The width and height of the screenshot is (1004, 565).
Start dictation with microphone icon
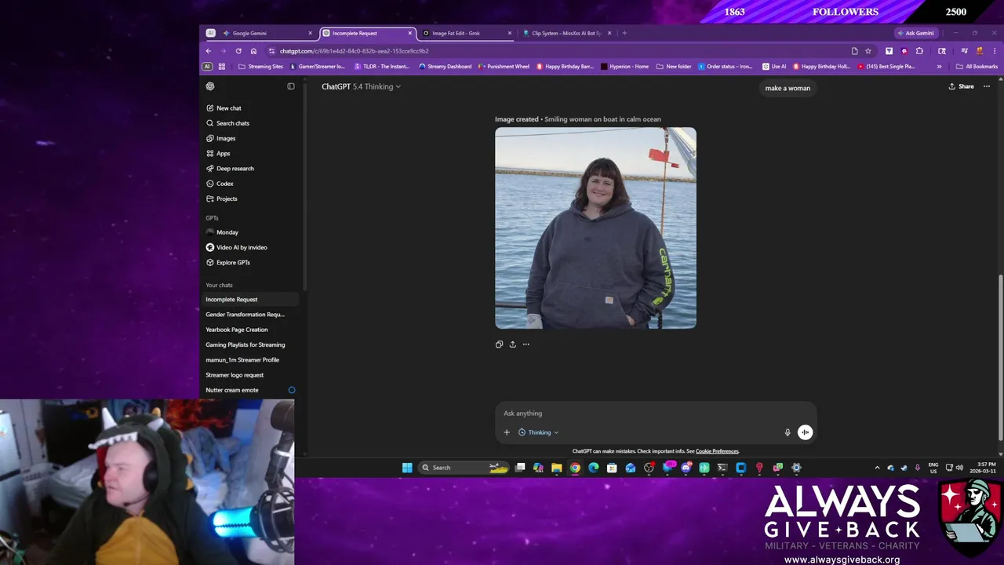point(788,432)
